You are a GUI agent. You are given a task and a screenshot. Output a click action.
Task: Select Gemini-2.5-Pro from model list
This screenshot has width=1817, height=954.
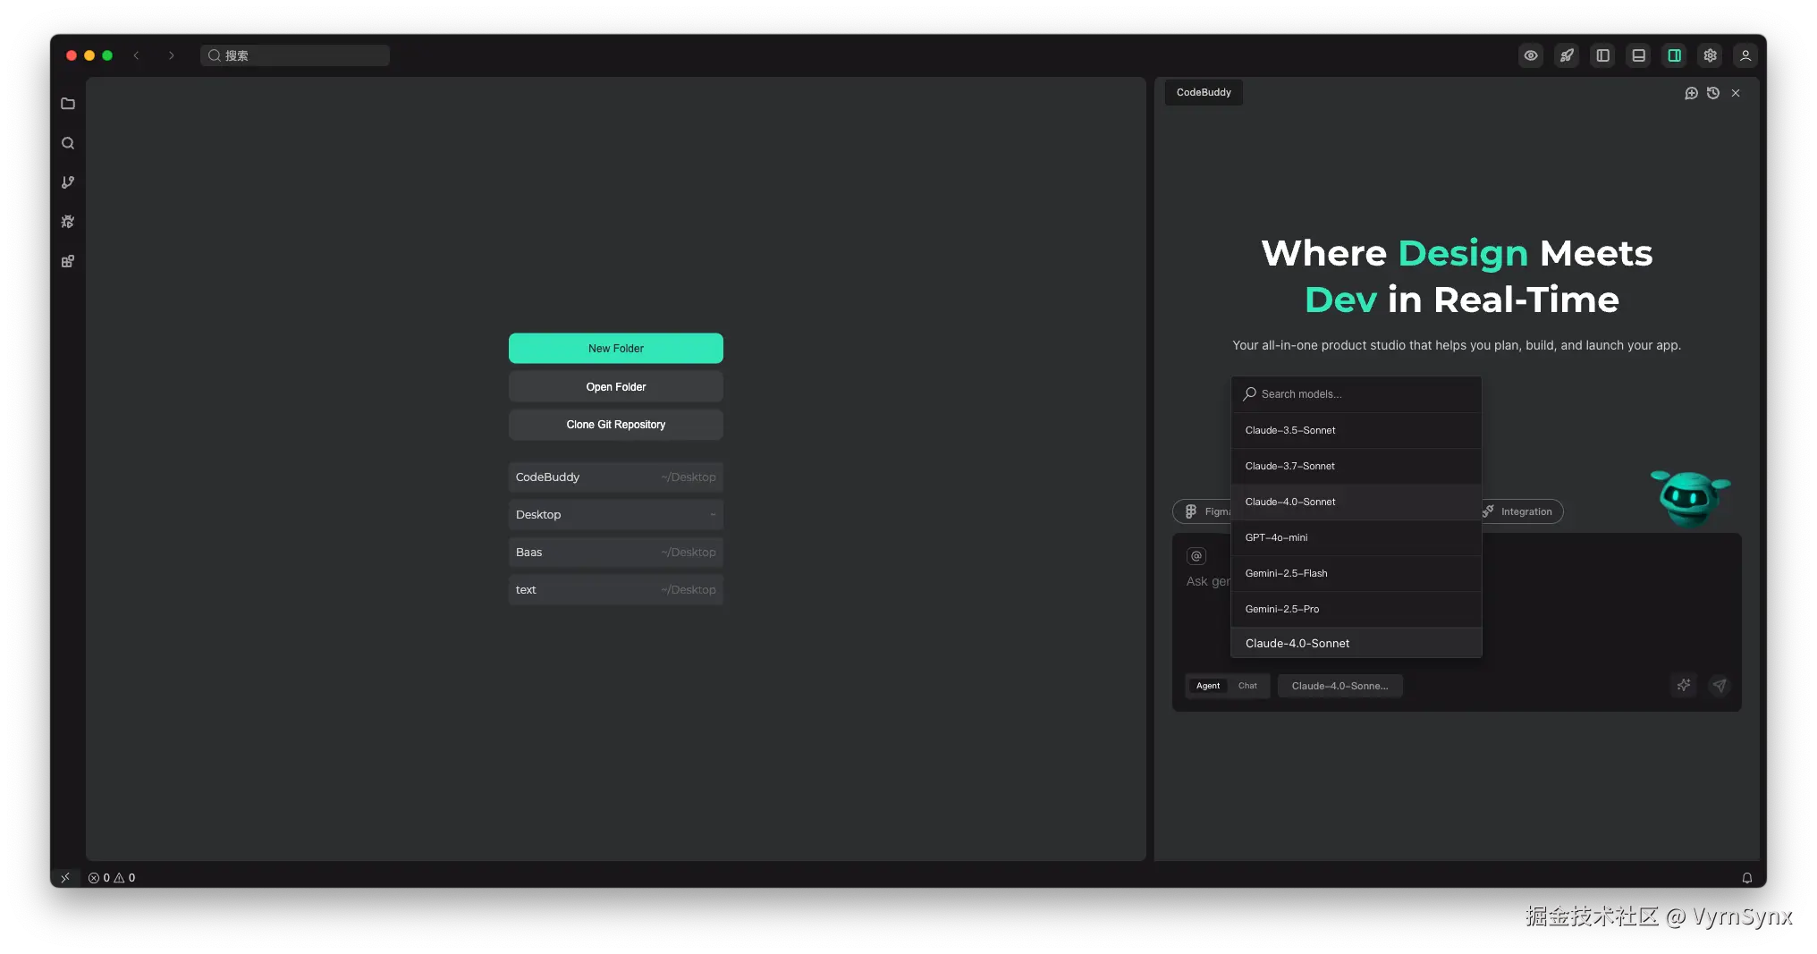pos(1356,609)
